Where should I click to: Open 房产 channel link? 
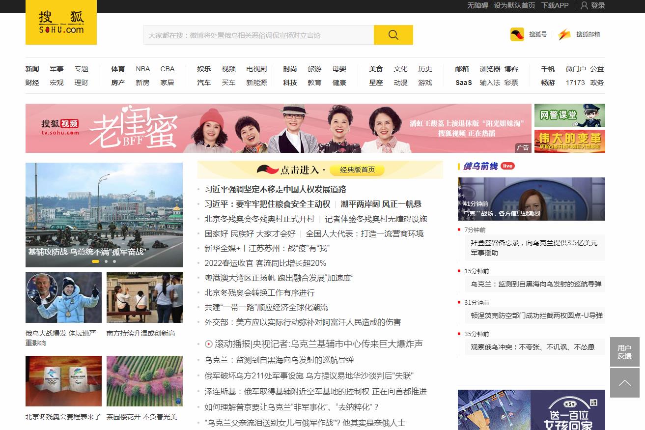pyautogui.click(x=118, y=83)
